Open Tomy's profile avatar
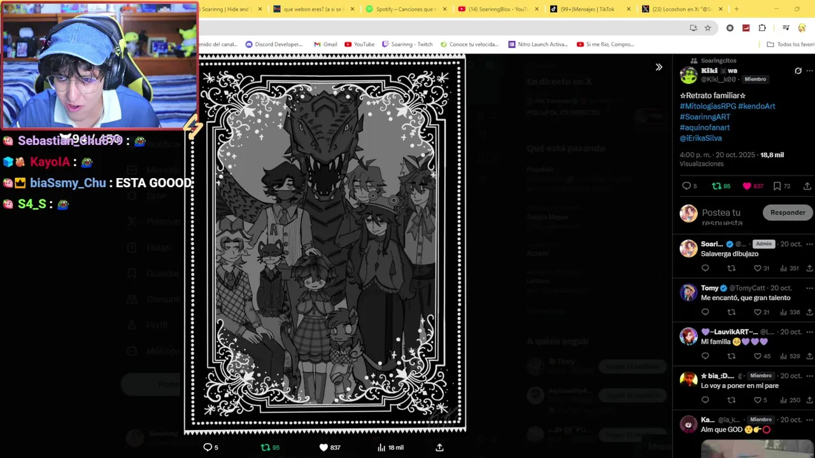This screenshot has width=815, height=458. [688, 292]
